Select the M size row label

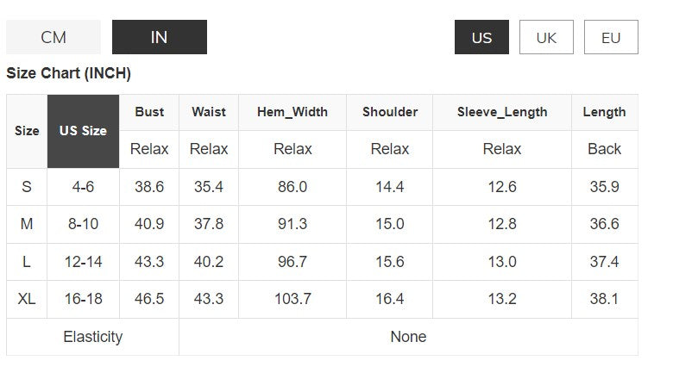(x=27, y=224)
